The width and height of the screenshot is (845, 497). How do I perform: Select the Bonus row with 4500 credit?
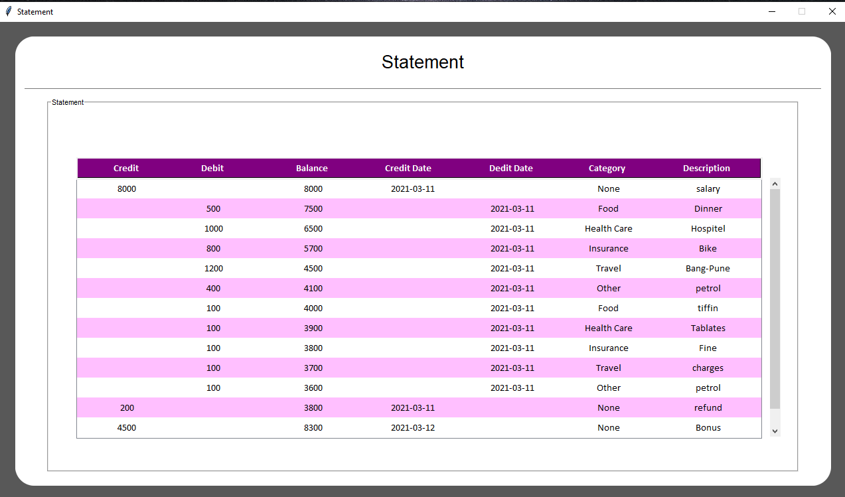click(x=418, y=428)
